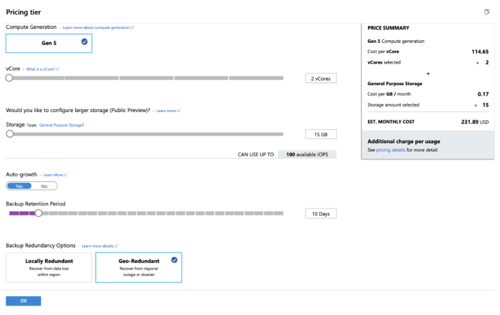The height and width of the screenshot is (315, 500).
Task: Open backup redundancy 'Learn more details' link
Action: pos(99,246)
